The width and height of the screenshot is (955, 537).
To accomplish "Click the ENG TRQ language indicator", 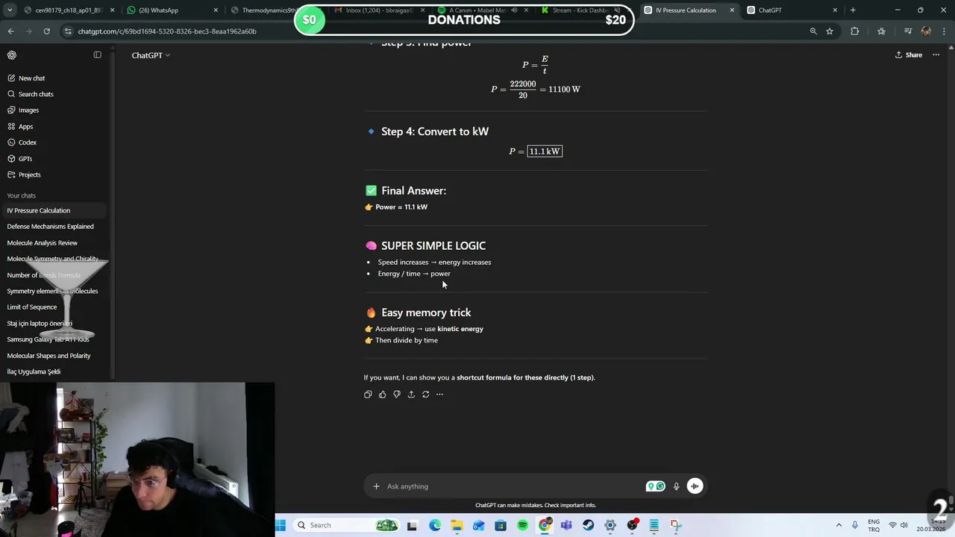I will pos(874,525).
